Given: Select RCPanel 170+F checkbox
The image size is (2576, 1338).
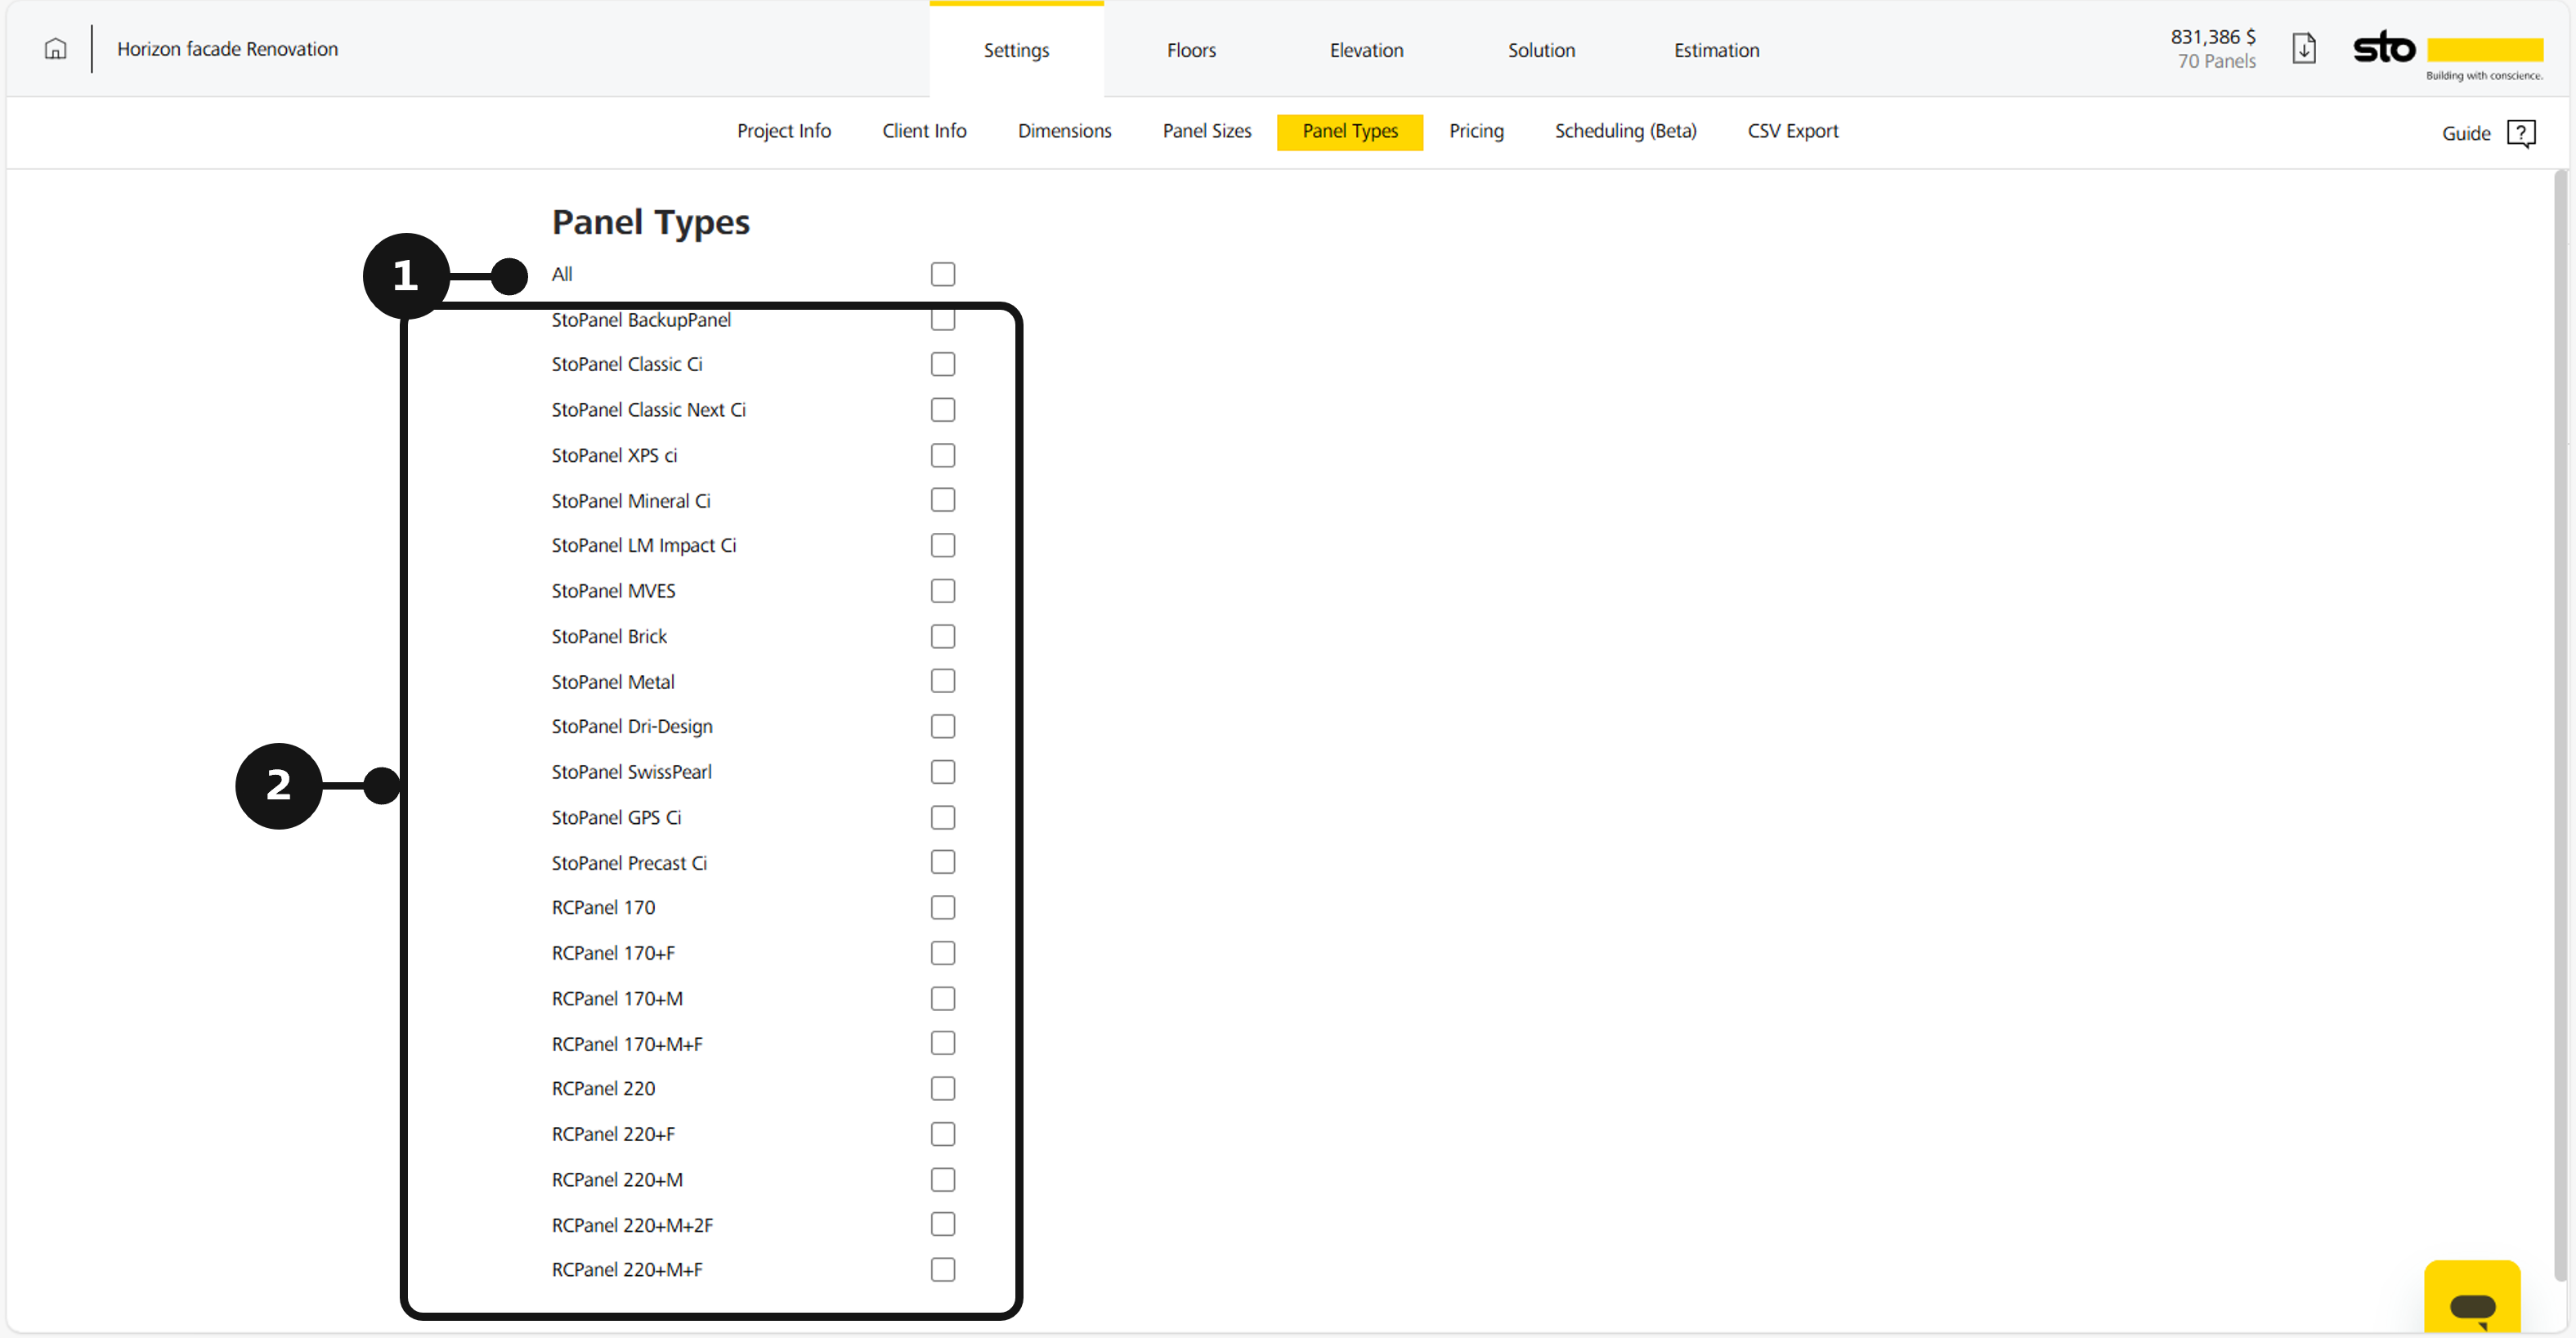Looking at the screenshot, I should tap(942, 953).
